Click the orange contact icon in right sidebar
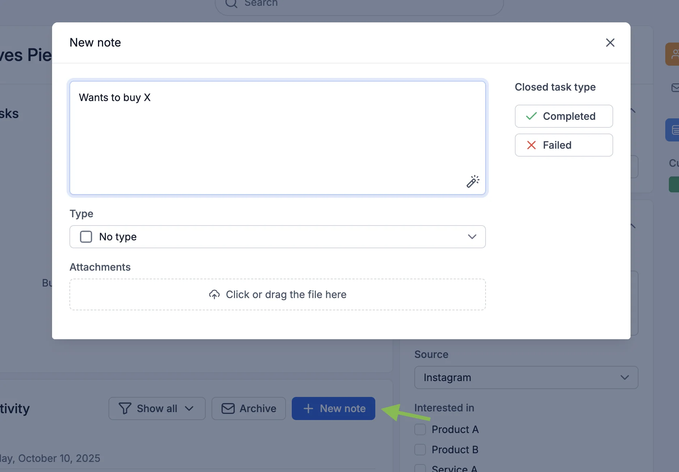679x472 pixels. [672, 54]
